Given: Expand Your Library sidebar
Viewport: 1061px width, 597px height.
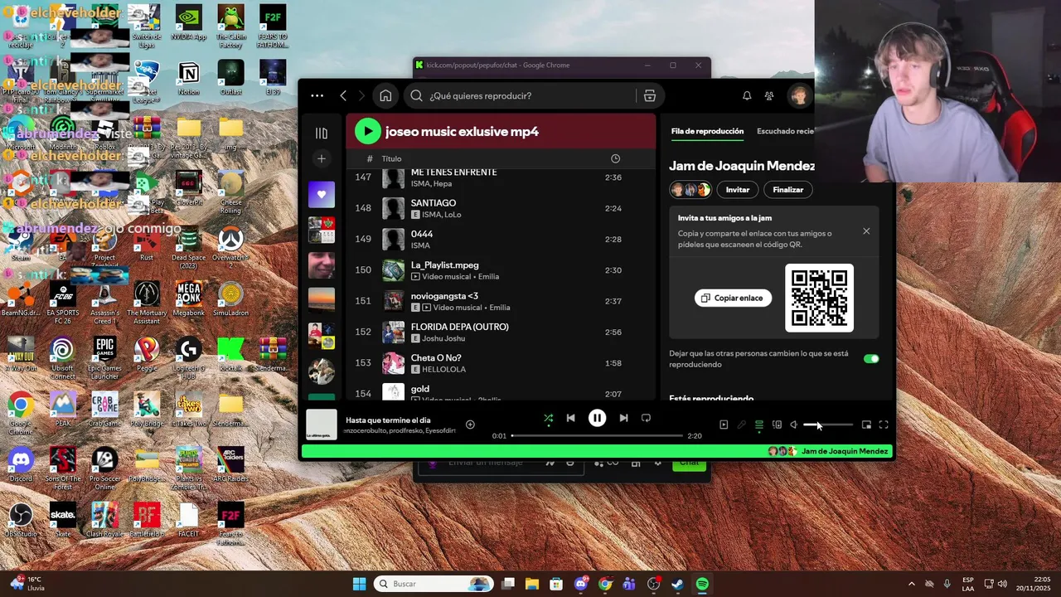Looking at the screenshot, I should coord(322,133).
